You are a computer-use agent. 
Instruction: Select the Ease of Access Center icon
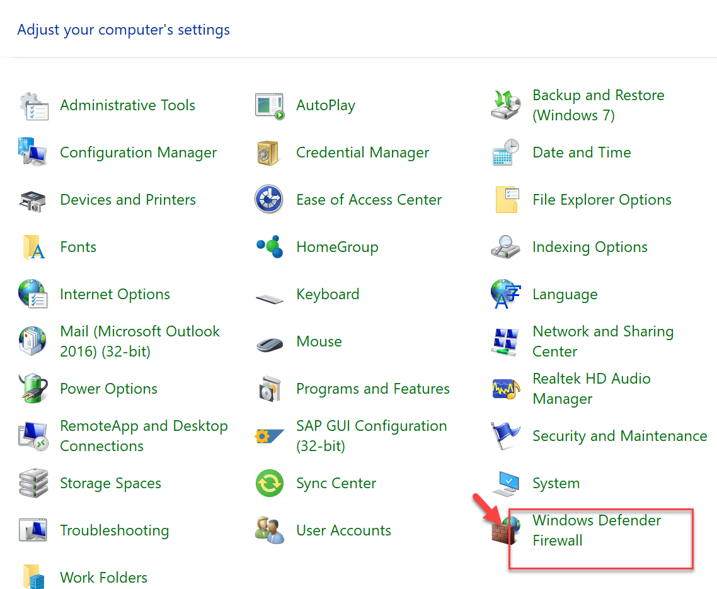(269, 200)
